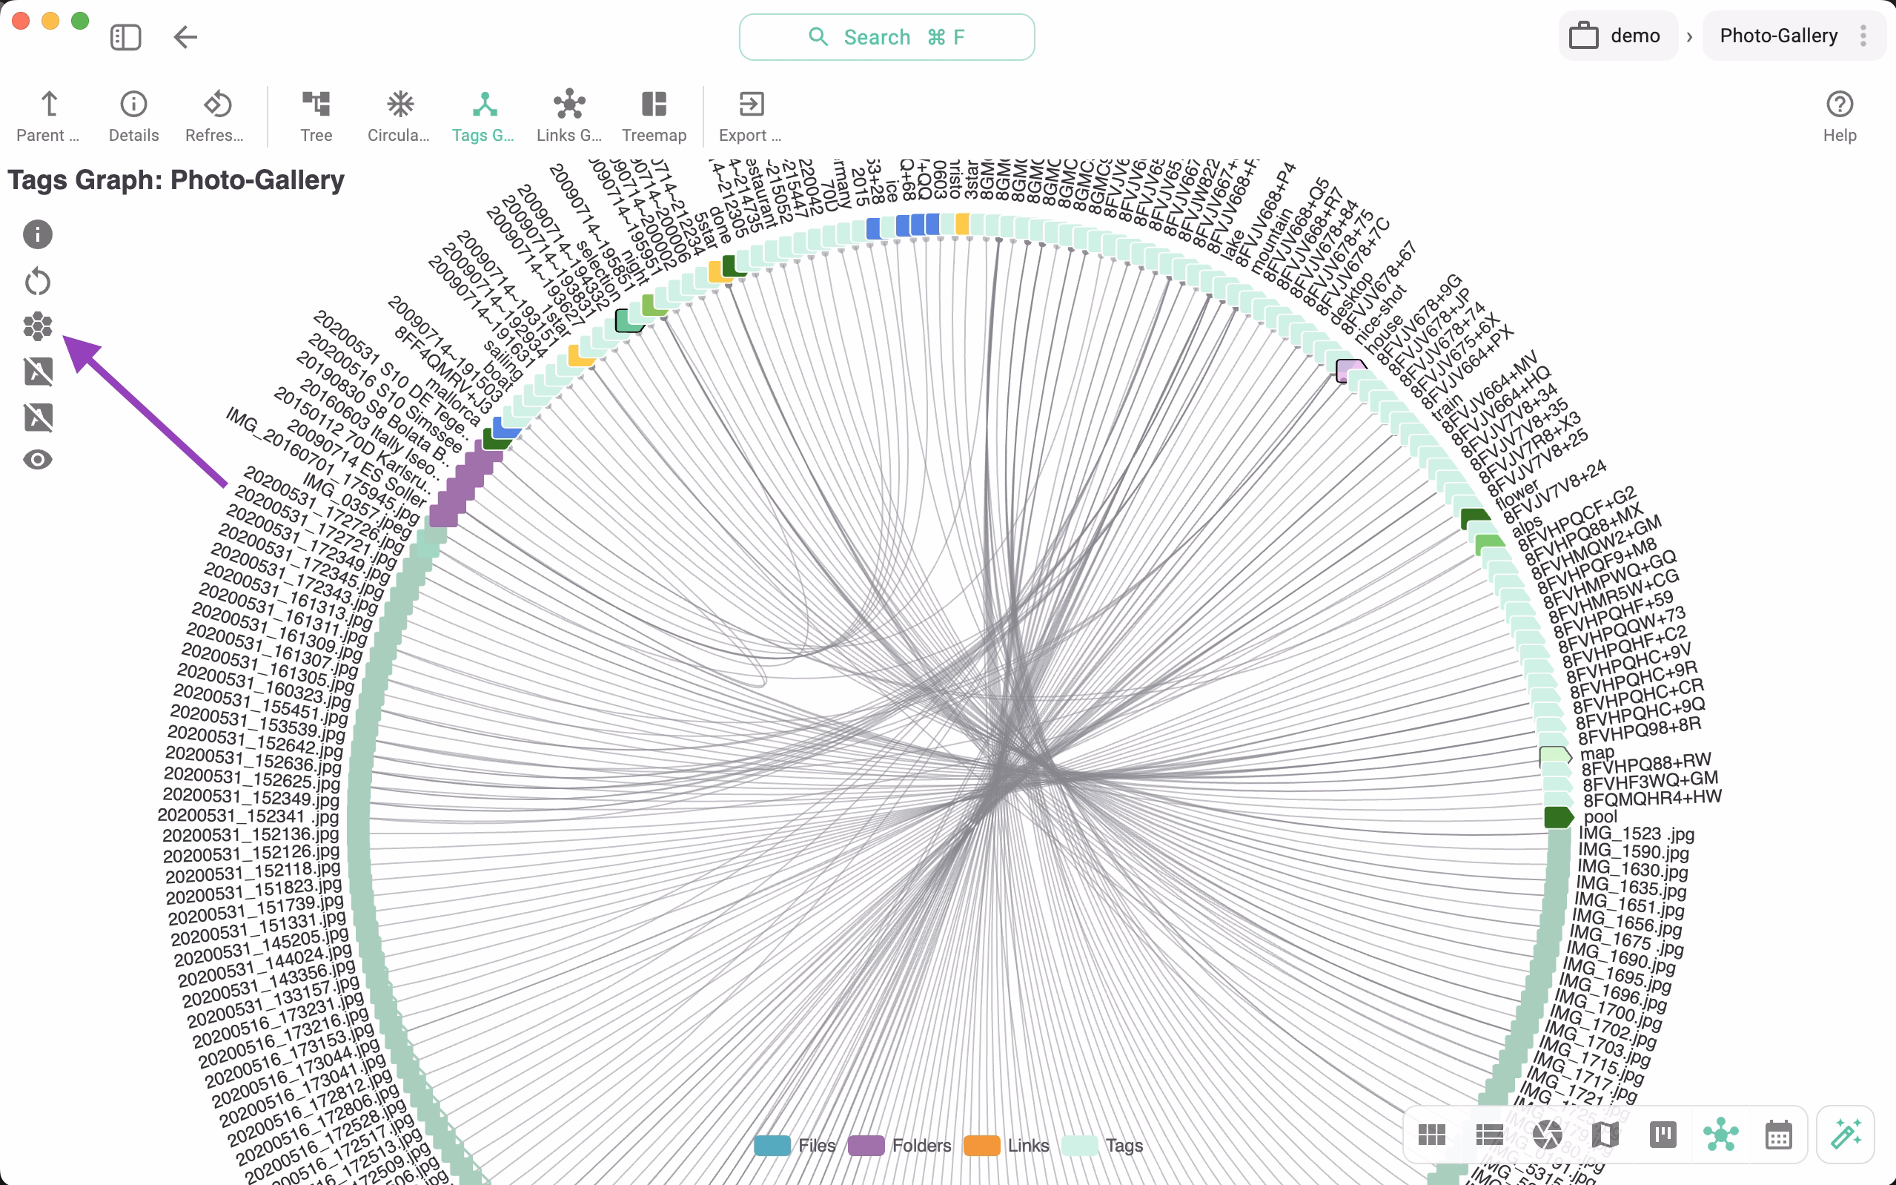Click the calendar view icon at bottom right
The height and width of the screenshot is (1185, 1896).
[x=1779, y=1134]
